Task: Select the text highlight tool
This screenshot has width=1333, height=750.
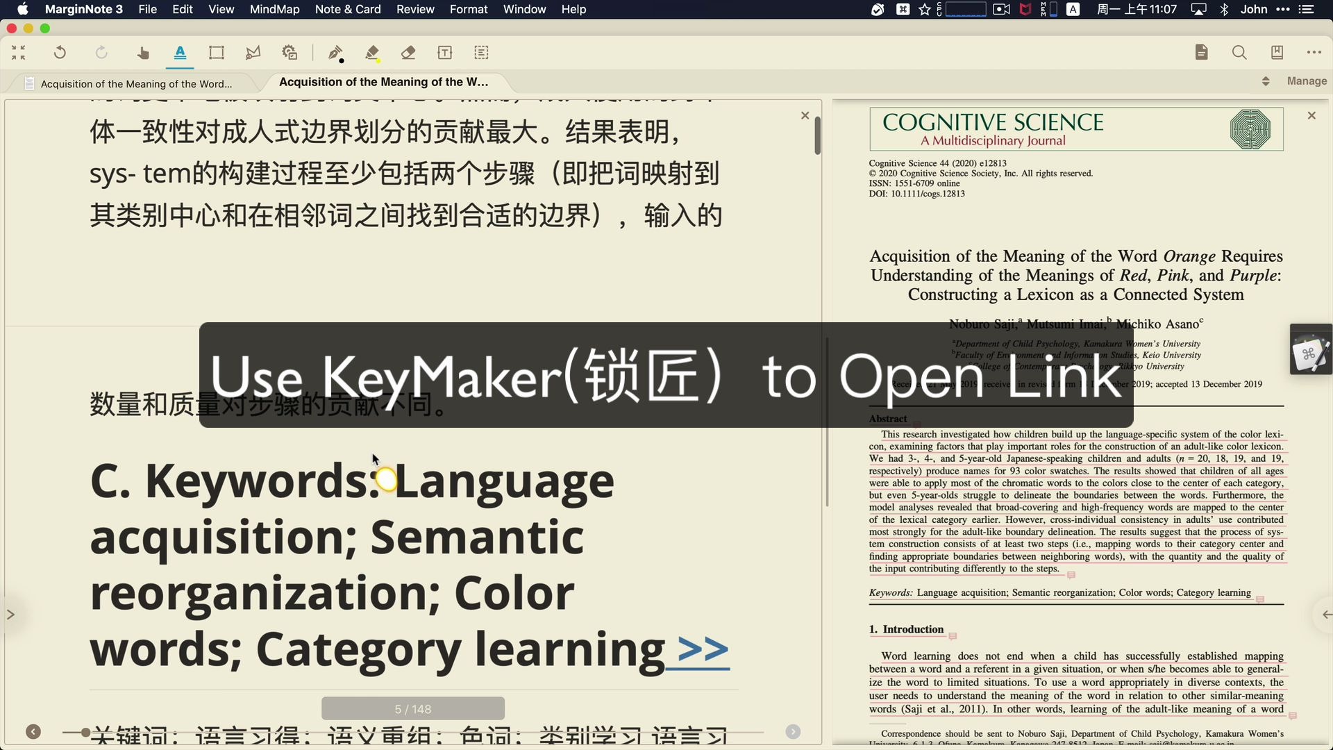Action: pyautogui.click(x=179, y=52)
